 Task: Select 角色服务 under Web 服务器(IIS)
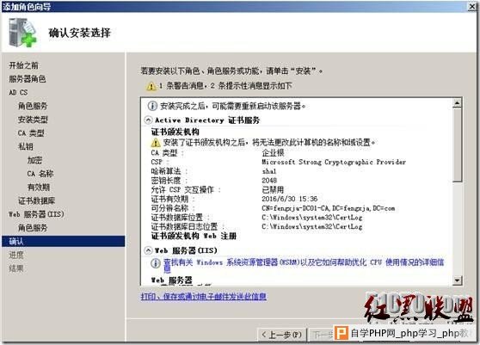point(33,228)
